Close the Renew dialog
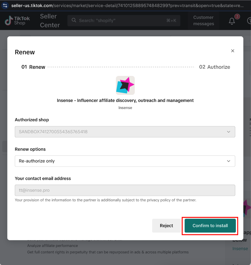This screenshot has height=265, width=251. 233,51
